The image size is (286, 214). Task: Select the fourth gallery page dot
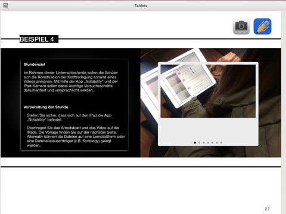208,143
